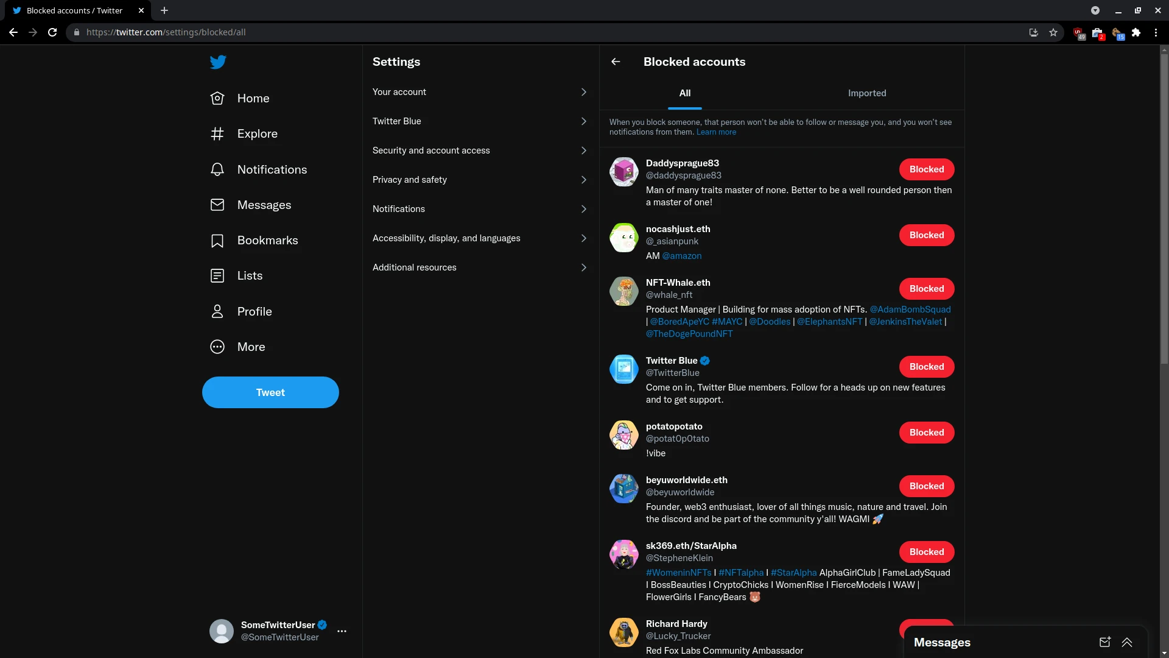Unblock Daddysprague83 via Blocked button

click(x=926, y=169)
